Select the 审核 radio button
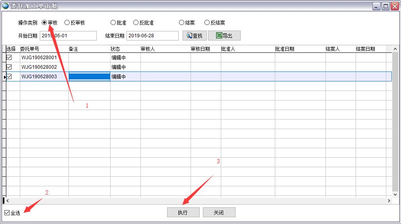 [x=45, y=23]
